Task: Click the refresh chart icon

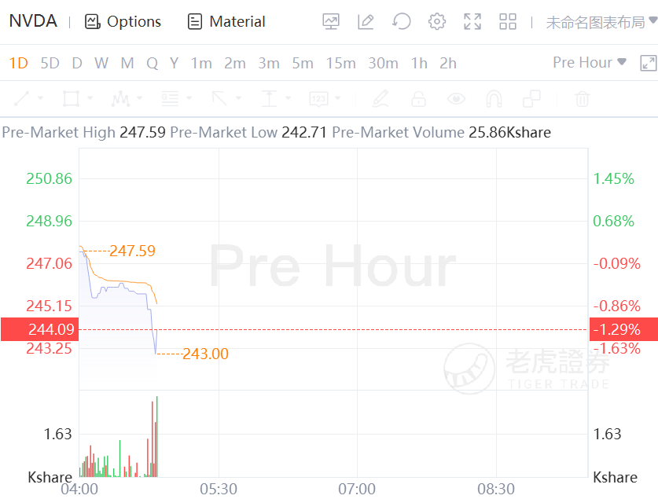Action: click(402, 21)
